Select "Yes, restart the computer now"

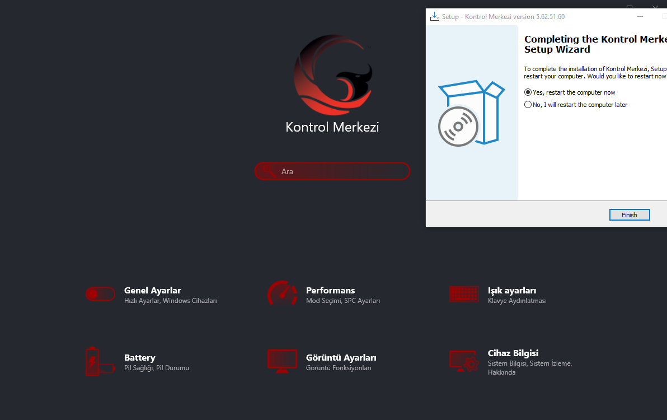(570, 92)
